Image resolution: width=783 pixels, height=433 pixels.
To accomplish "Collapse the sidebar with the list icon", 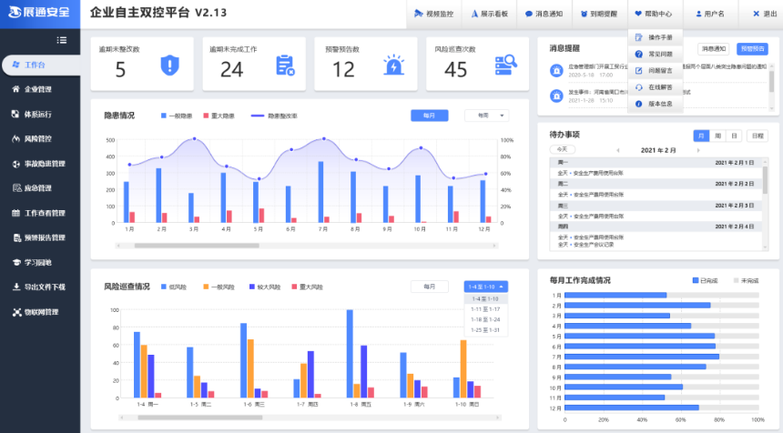I will click(61, 40).
